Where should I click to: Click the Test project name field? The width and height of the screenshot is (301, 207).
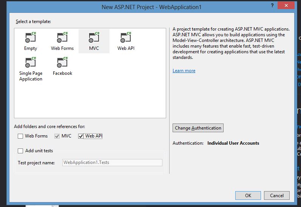(112, 162)
